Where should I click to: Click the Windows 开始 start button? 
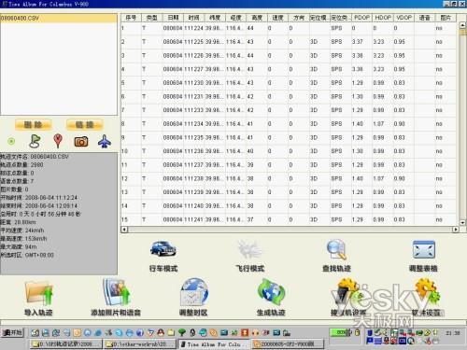[13, 332]
